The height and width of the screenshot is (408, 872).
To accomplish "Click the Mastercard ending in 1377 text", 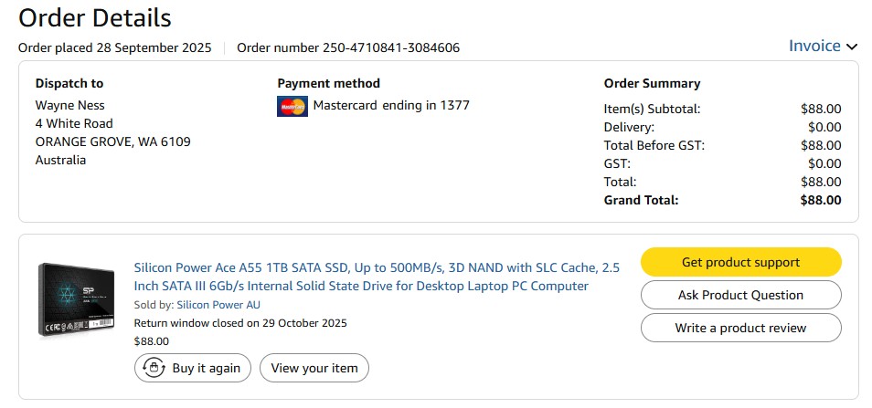I will (x=391, y=105).
